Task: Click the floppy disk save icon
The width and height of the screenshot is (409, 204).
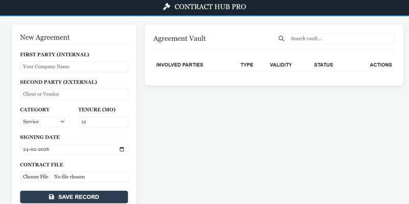Action: (x=51, y=197)
